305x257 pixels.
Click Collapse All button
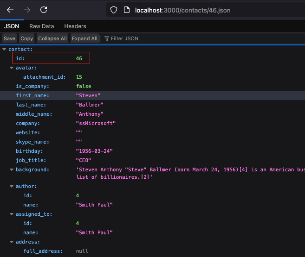tap(52, 38)
